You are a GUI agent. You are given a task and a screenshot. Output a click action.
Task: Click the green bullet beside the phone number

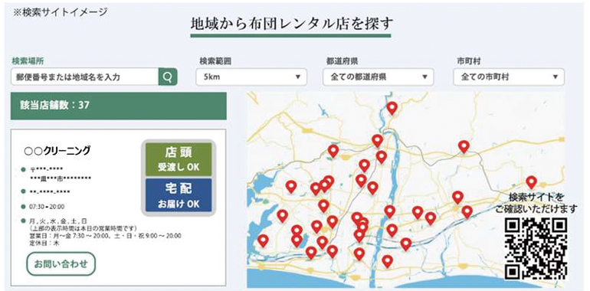pos(24,191)
